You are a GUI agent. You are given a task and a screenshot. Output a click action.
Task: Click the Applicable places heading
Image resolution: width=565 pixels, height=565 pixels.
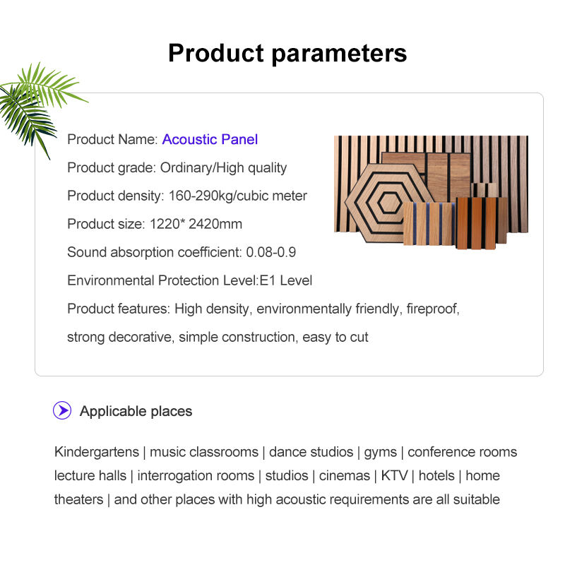click(x=136, y=411)
